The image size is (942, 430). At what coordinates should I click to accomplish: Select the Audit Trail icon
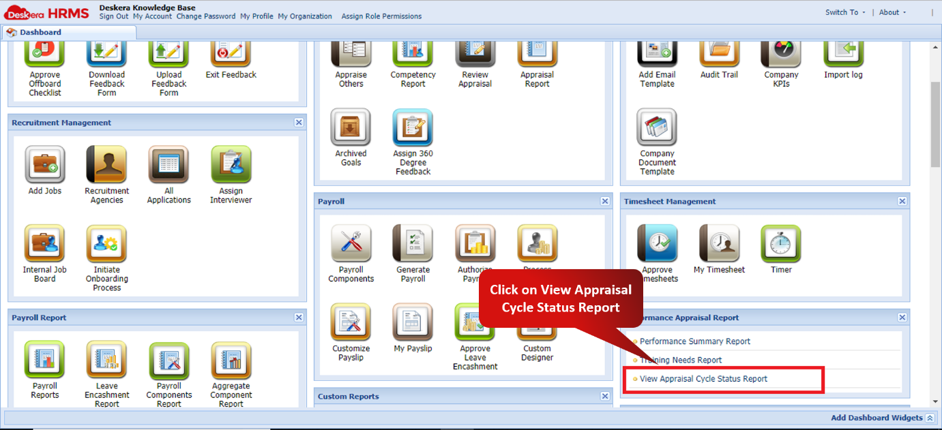pyautogui.click(x=719, y=53)
